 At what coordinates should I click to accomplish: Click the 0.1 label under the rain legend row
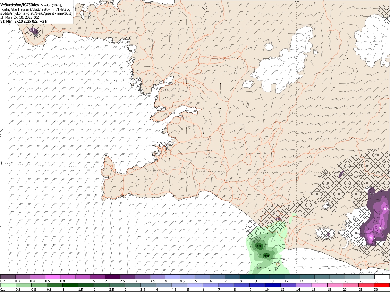2,290
